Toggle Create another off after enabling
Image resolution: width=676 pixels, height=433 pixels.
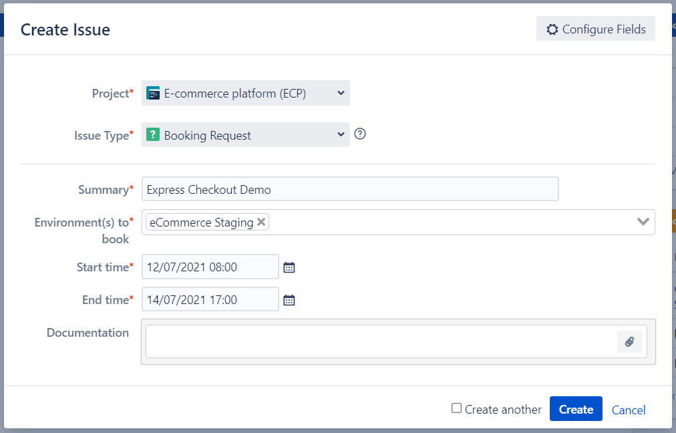458,408
